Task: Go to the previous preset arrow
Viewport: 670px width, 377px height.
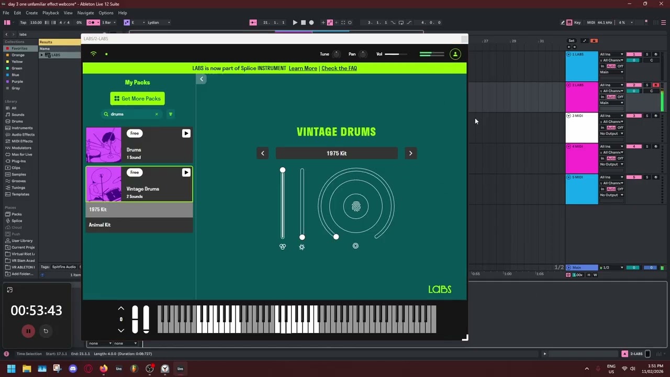Action: coord(263,153)
